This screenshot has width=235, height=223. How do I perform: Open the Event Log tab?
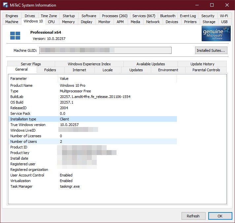click(x=188, y=16)
